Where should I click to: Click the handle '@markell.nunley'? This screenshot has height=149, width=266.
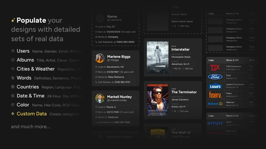(117, 100)
